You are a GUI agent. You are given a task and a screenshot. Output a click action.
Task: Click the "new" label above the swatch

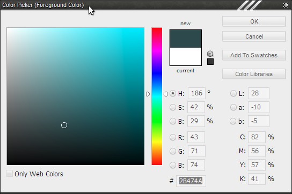186,24
